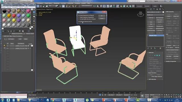This screenshot has height=102, width=182.
Task: Select Match Material IDs to Material
Action: click(86, 15)
